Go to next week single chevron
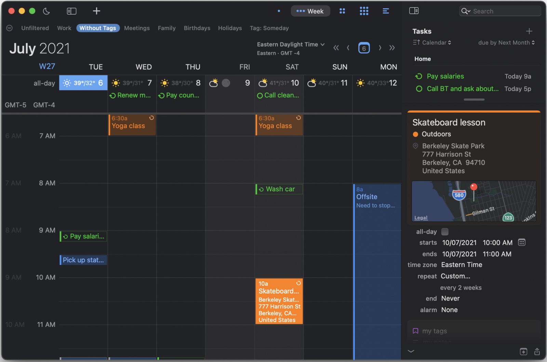 [380, 48]
